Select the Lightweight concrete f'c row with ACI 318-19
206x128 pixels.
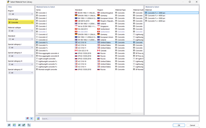[89, 61]
